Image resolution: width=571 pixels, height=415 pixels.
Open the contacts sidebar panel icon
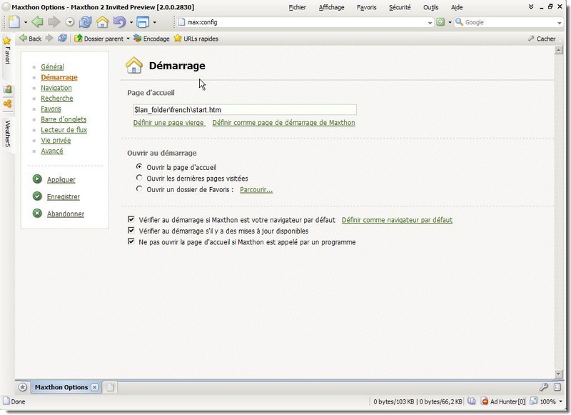[x=7, y=89]
